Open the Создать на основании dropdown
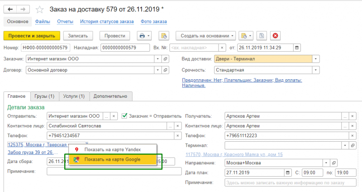The image size is (362, 192). click(208, 35)
